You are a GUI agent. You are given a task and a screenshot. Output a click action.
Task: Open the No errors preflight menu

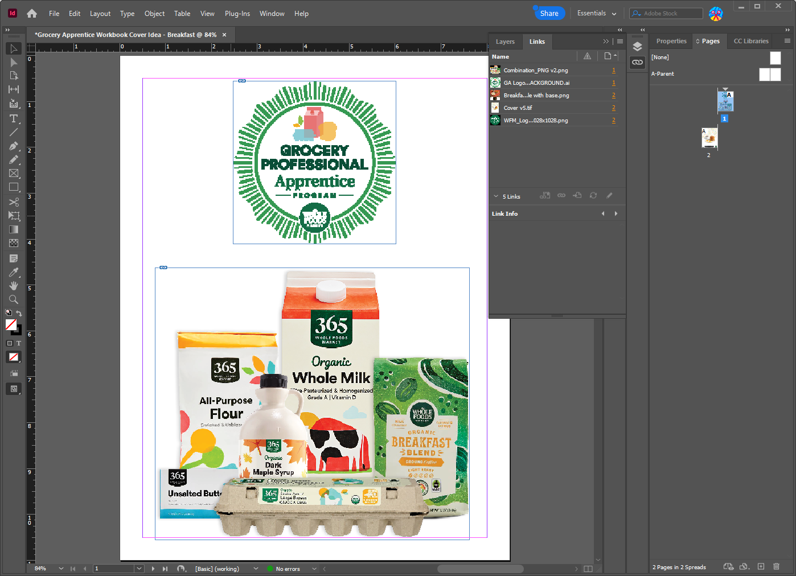(314, 569)
